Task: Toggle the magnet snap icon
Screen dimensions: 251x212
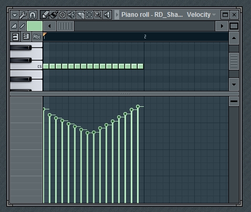Action: (x=33, y=15)
